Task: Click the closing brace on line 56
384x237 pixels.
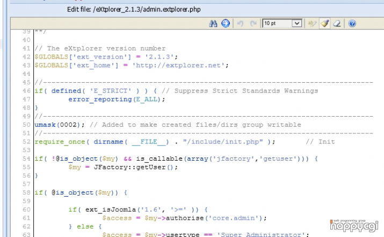Action: (36, 176)
